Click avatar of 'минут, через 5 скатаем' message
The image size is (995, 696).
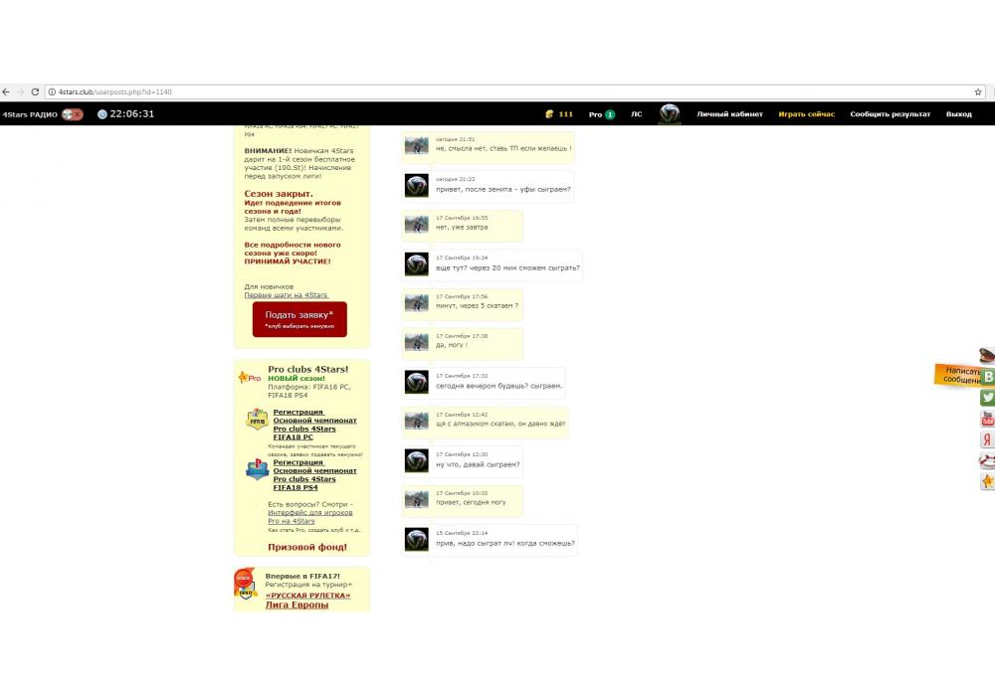click(416, 302)
